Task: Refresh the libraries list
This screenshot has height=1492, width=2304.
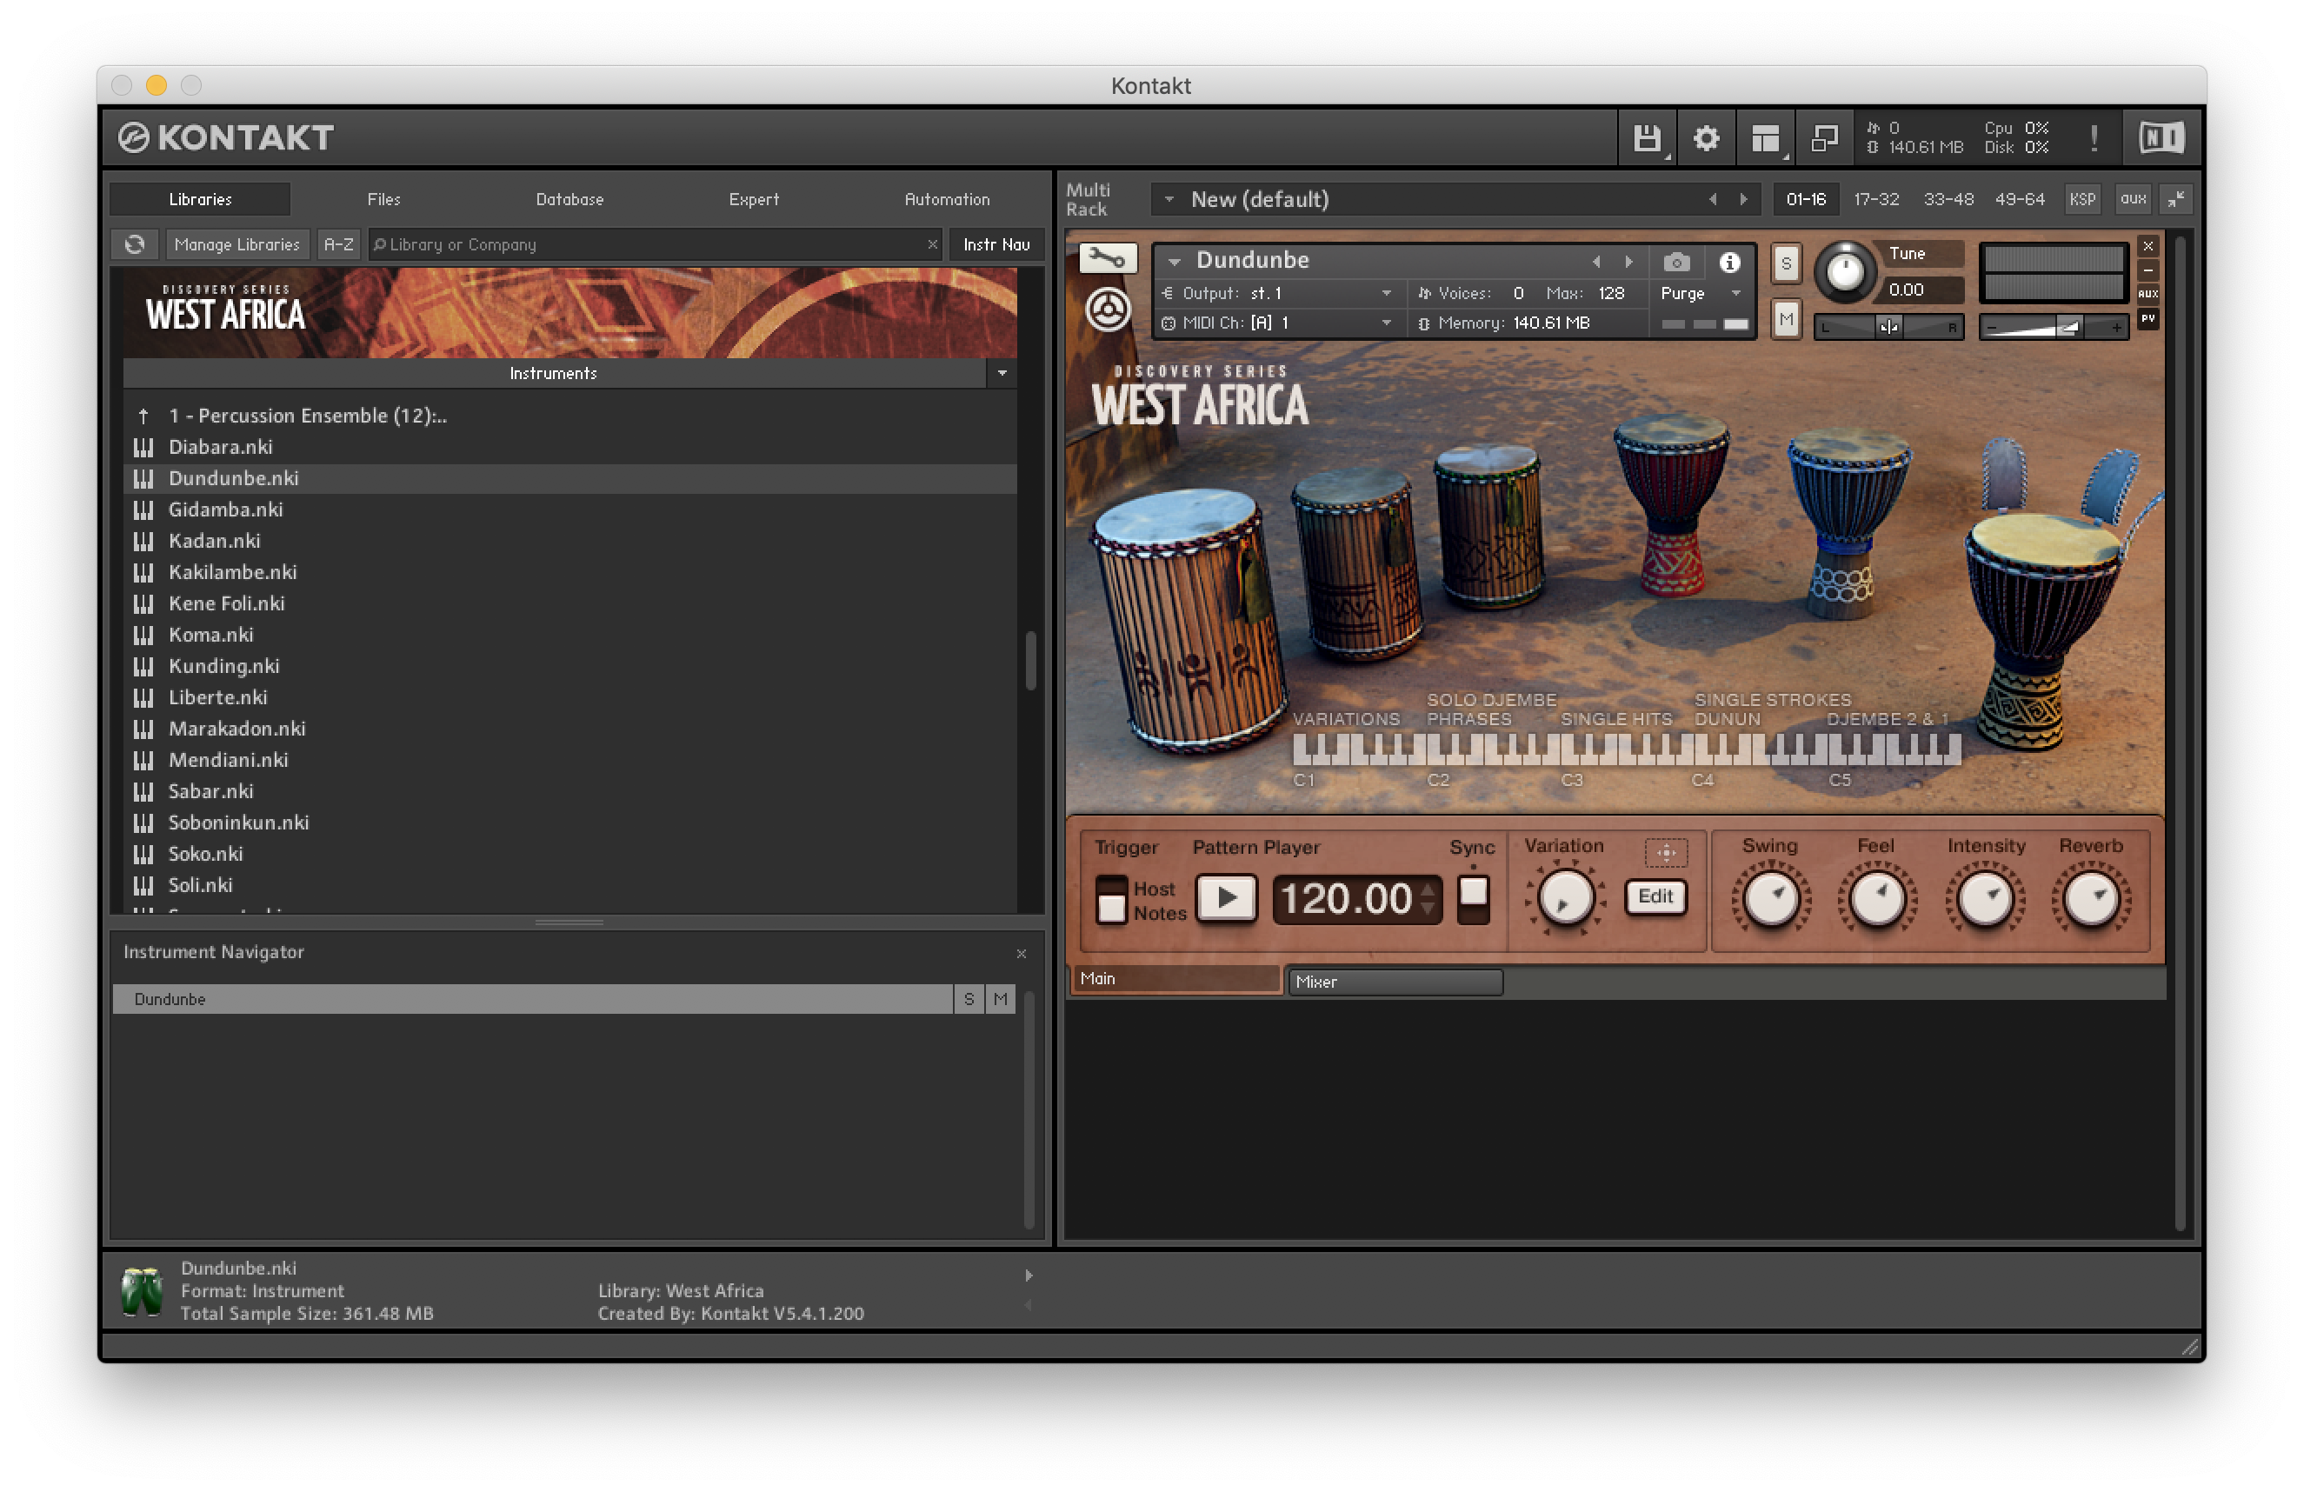Action: point(135,245)
